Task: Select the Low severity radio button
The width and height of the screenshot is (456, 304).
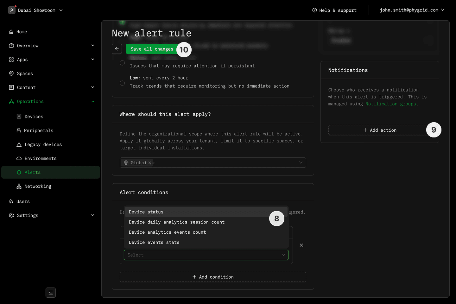Action: (x=122, y=83)
